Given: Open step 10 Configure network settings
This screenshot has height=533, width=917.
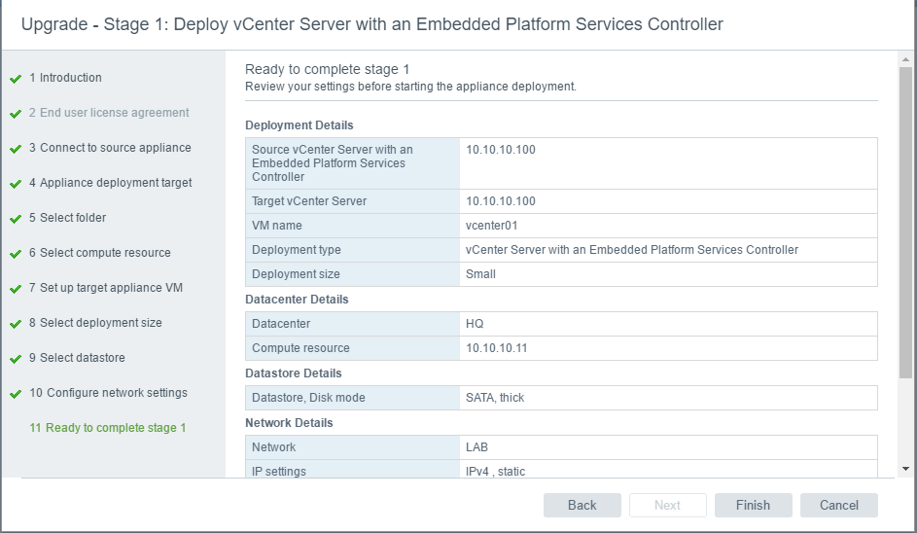Looking at the screenshot, I should (x=108, y=393).
